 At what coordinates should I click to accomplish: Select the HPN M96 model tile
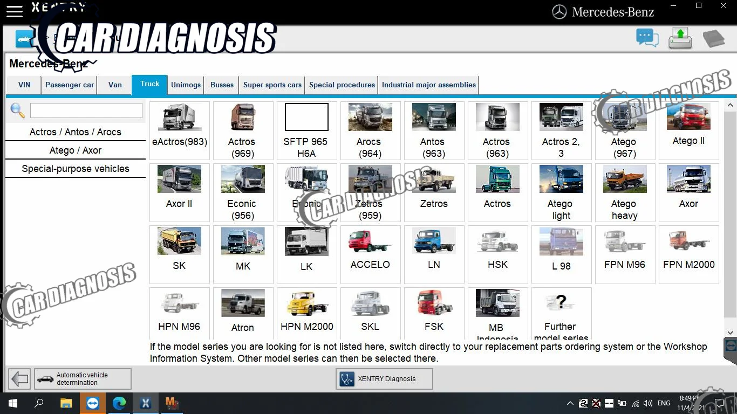pyautogui.click(x=180, y=314)
